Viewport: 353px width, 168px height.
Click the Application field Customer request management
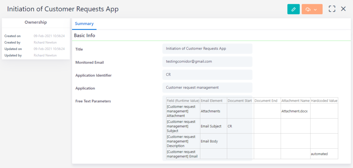pos(207,88)
